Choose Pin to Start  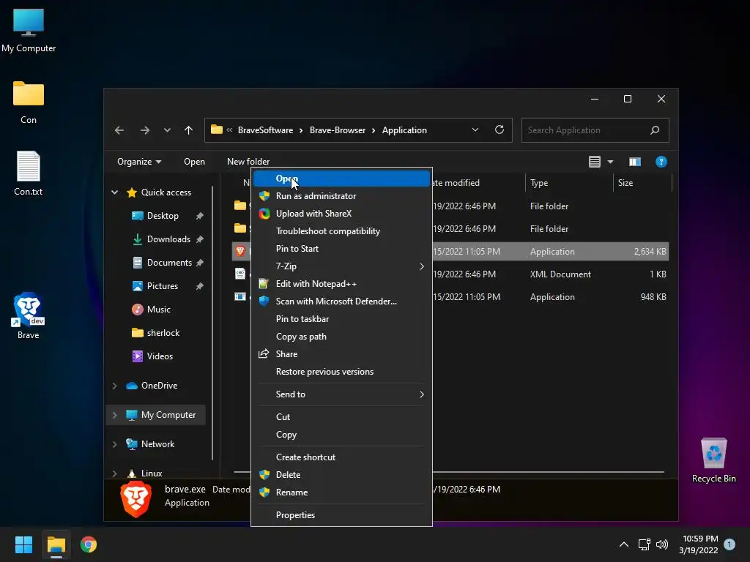click(341, 249)
